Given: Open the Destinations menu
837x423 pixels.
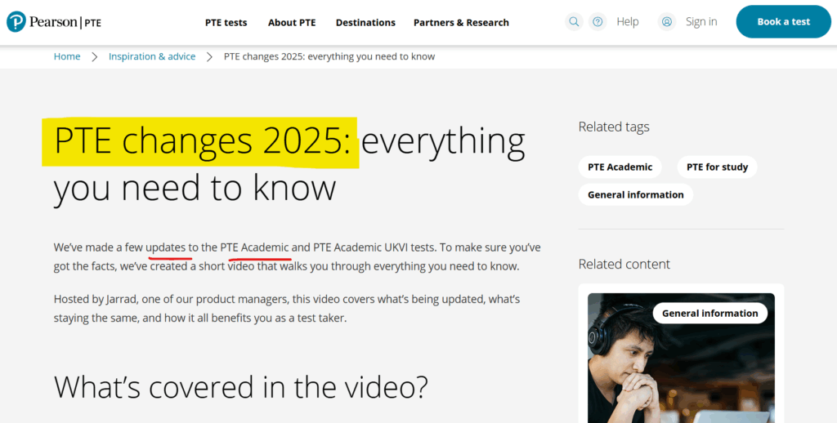Looking at the screenshot, I should [365, 22].
